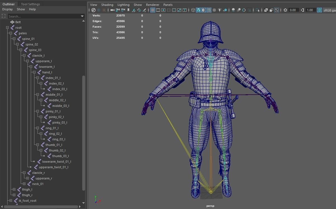Click the XYZ axis indicator in viewport
Image resolution: width=336 pixels, height=209 pixels.
pyautogui.click(x=97, y=199)
